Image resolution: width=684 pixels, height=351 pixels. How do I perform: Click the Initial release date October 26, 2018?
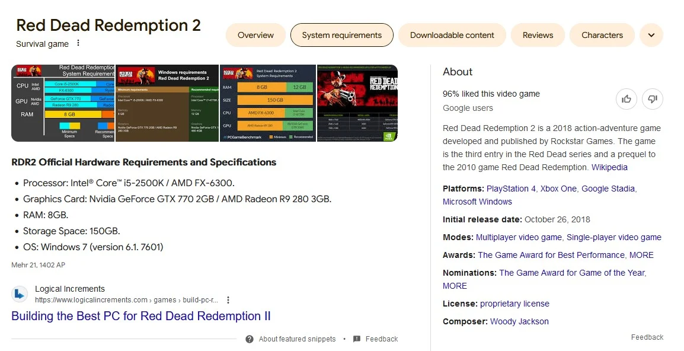tap(516, 219)
